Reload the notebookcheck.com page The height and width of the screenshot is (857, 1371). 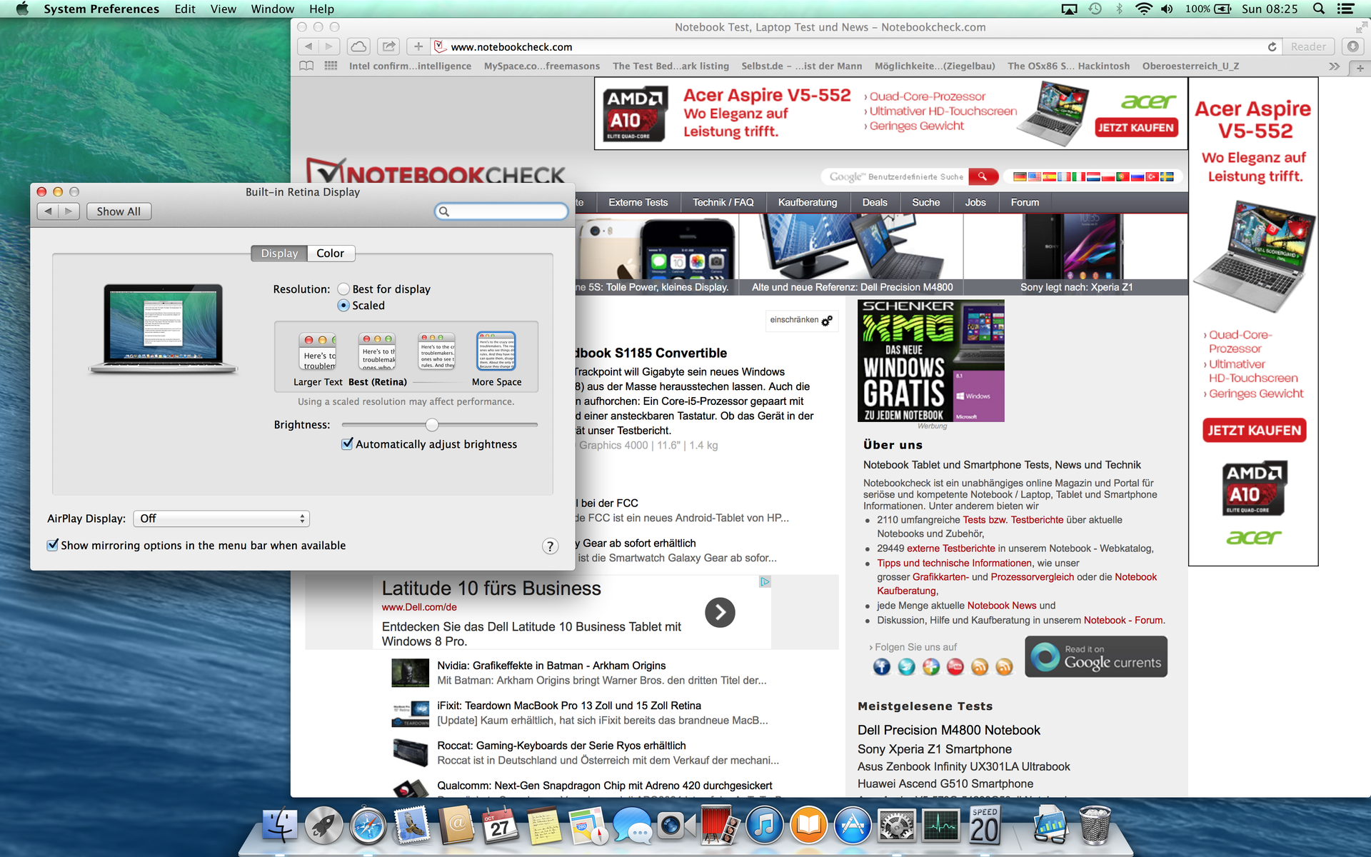[x=1272, y=46]
